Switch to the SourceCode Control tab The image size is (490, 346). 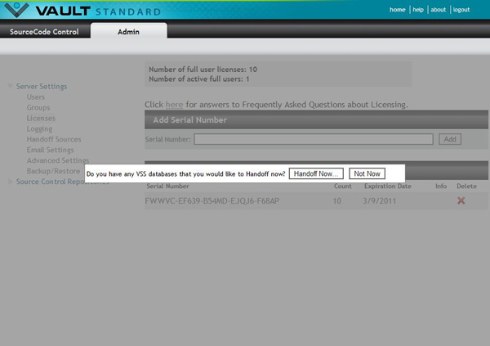pyautogui.click(x=44, y=32)
